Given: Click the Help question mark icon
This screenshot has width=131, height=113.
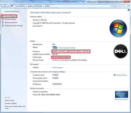Looking at the screenshot, I should (129, 10).
